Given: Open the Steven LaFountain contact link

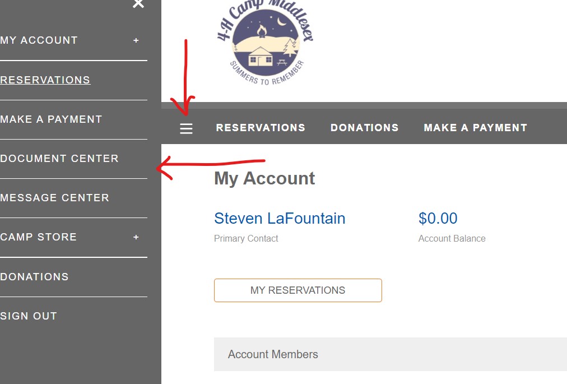Looking at the screenshot, I should click(x=280, y=218).
